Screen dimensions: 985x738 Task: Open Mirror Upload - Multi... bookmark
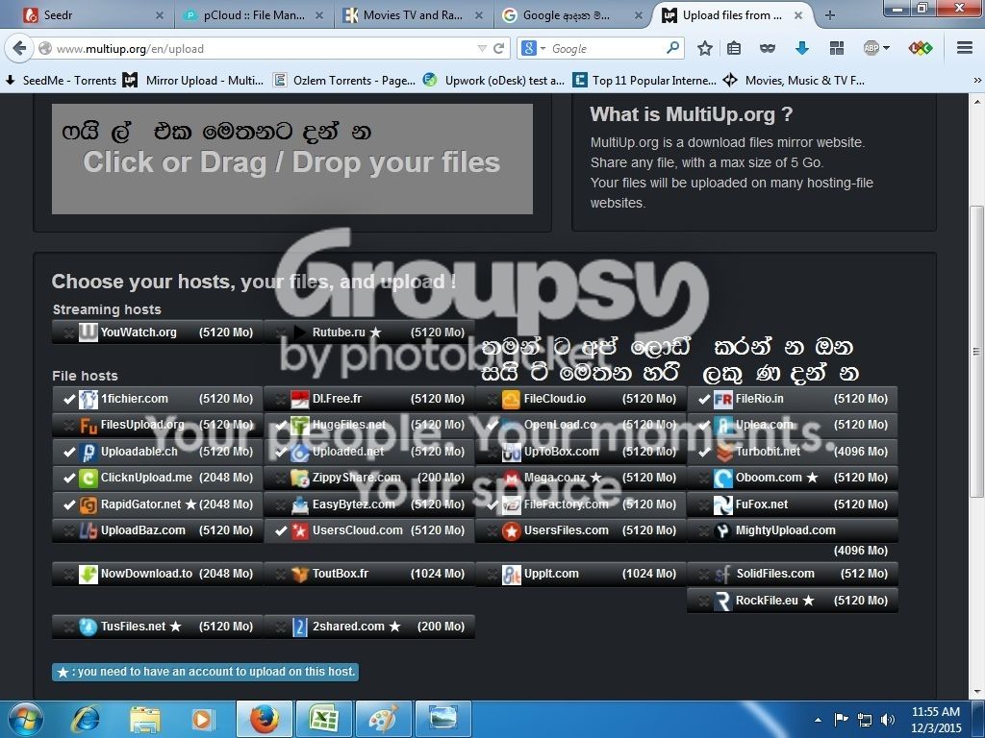click(x=192, y=81)
